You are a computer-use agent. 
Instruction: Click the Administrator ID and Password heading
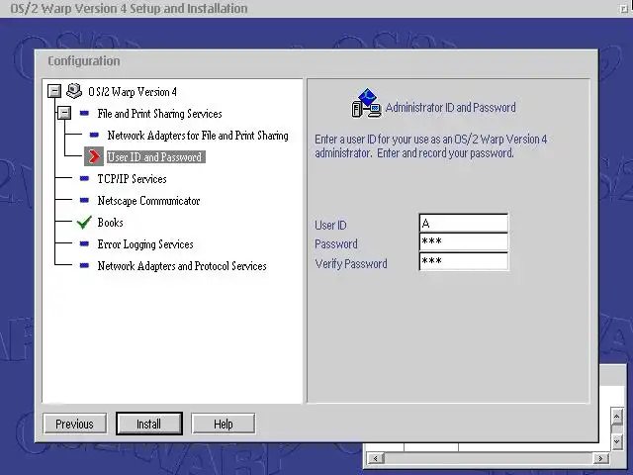451,108
